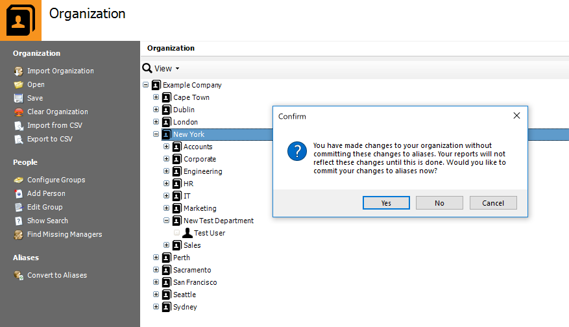Screen dimensions: 569x327
Task: Expand the Sydney tree node
Action: pyautogui.click(x=156, y=307)
